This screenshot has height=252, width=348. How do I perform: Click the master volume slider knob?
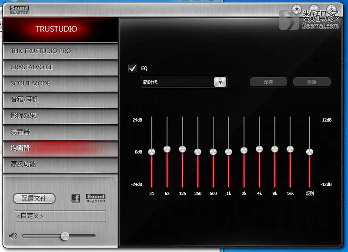click(65, 236)
